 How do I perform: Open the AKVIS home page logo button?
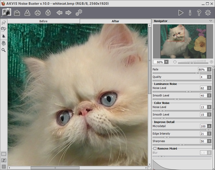(7, 12)
